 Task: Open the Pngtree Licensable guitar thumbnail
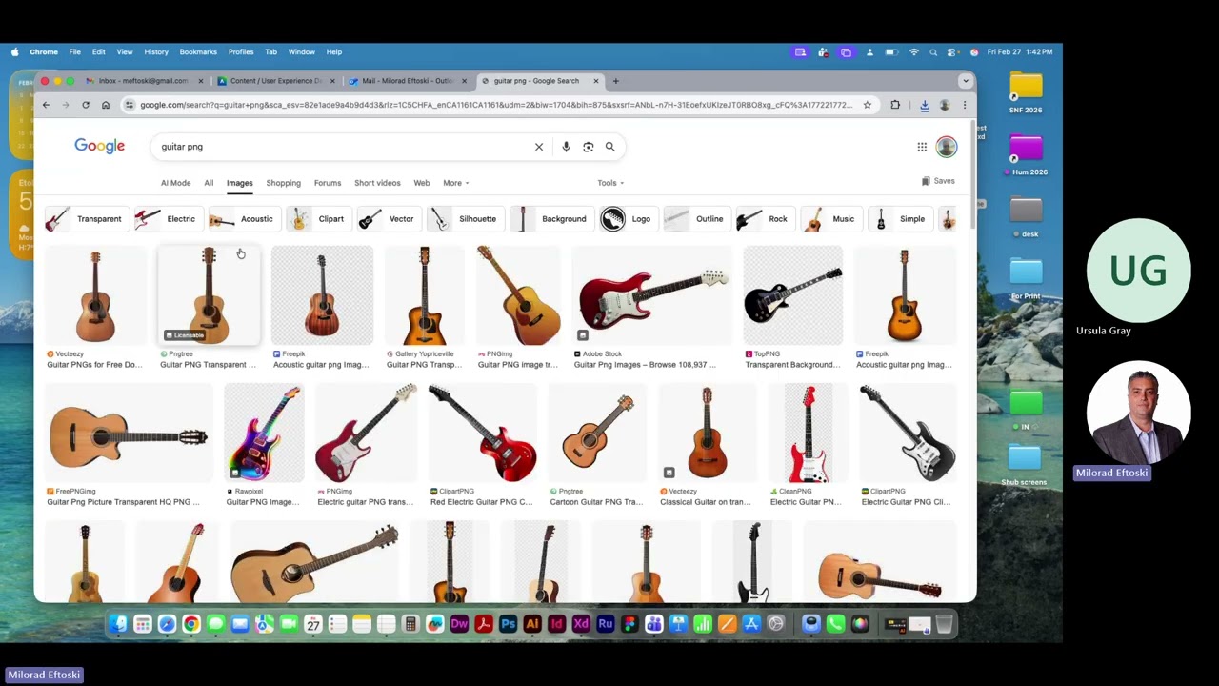pos(209,295)
